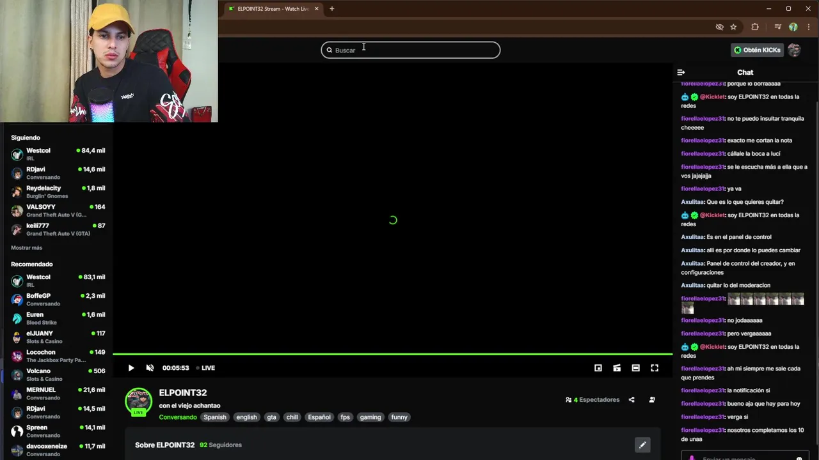Open Spreen recommended channel
Screen dimensions: 819x460
tap(58, 431)
